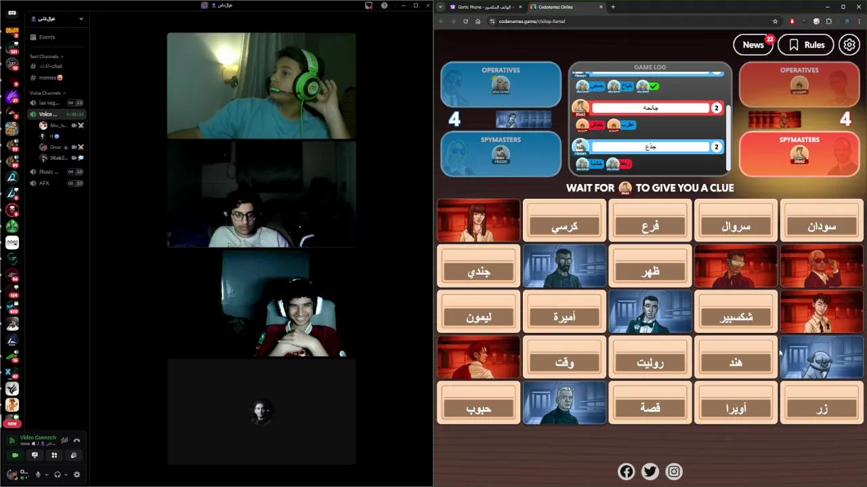
Task: Select the أوبرا word card
Action: point(736,402)
